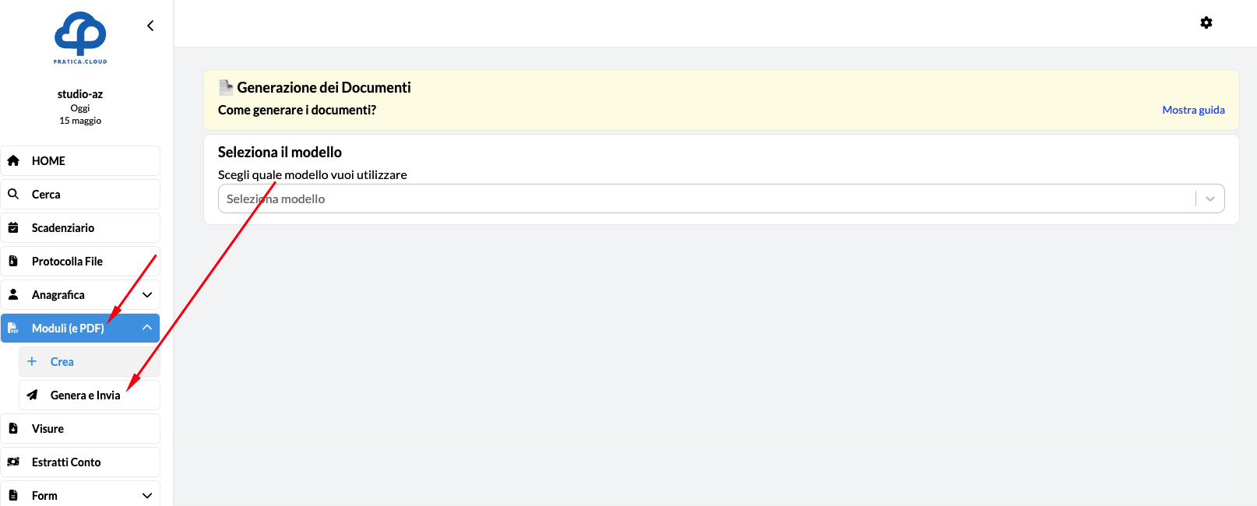Expand the Form submenu chevron
Image resolution: width=1257 pixels, height=506 pixels.
tap(147, 495)
